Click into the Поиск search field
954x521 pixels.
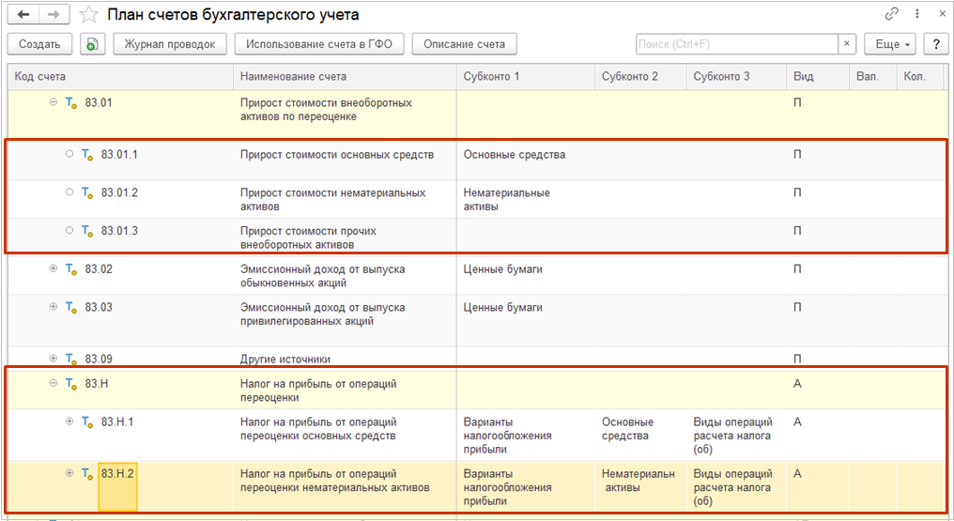point(736,44)
